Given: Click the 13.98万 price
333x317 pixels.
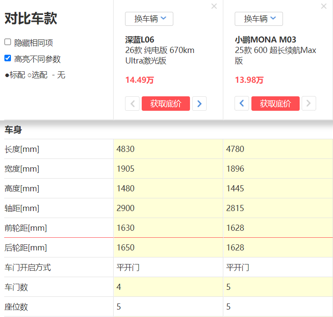Looking at the screenshot, I should (249, 80).
